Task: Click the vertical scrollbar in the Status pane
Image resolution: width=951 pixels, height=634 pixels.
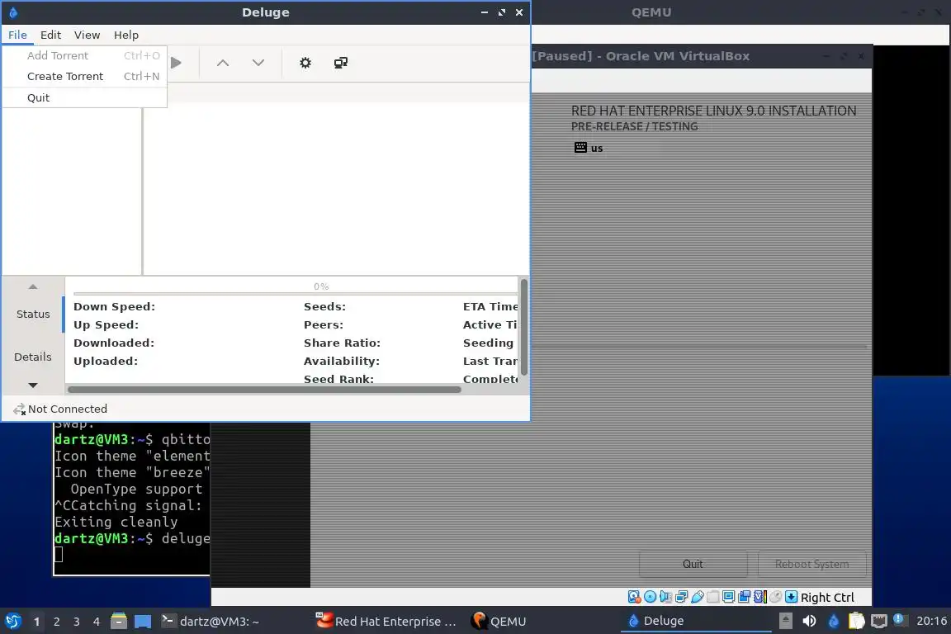Action: click(524, 328)
